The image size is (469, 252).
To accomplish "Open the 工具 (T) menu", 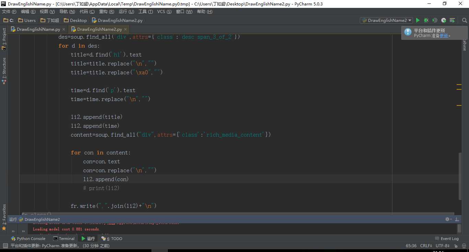I will [x=146, y=12].
